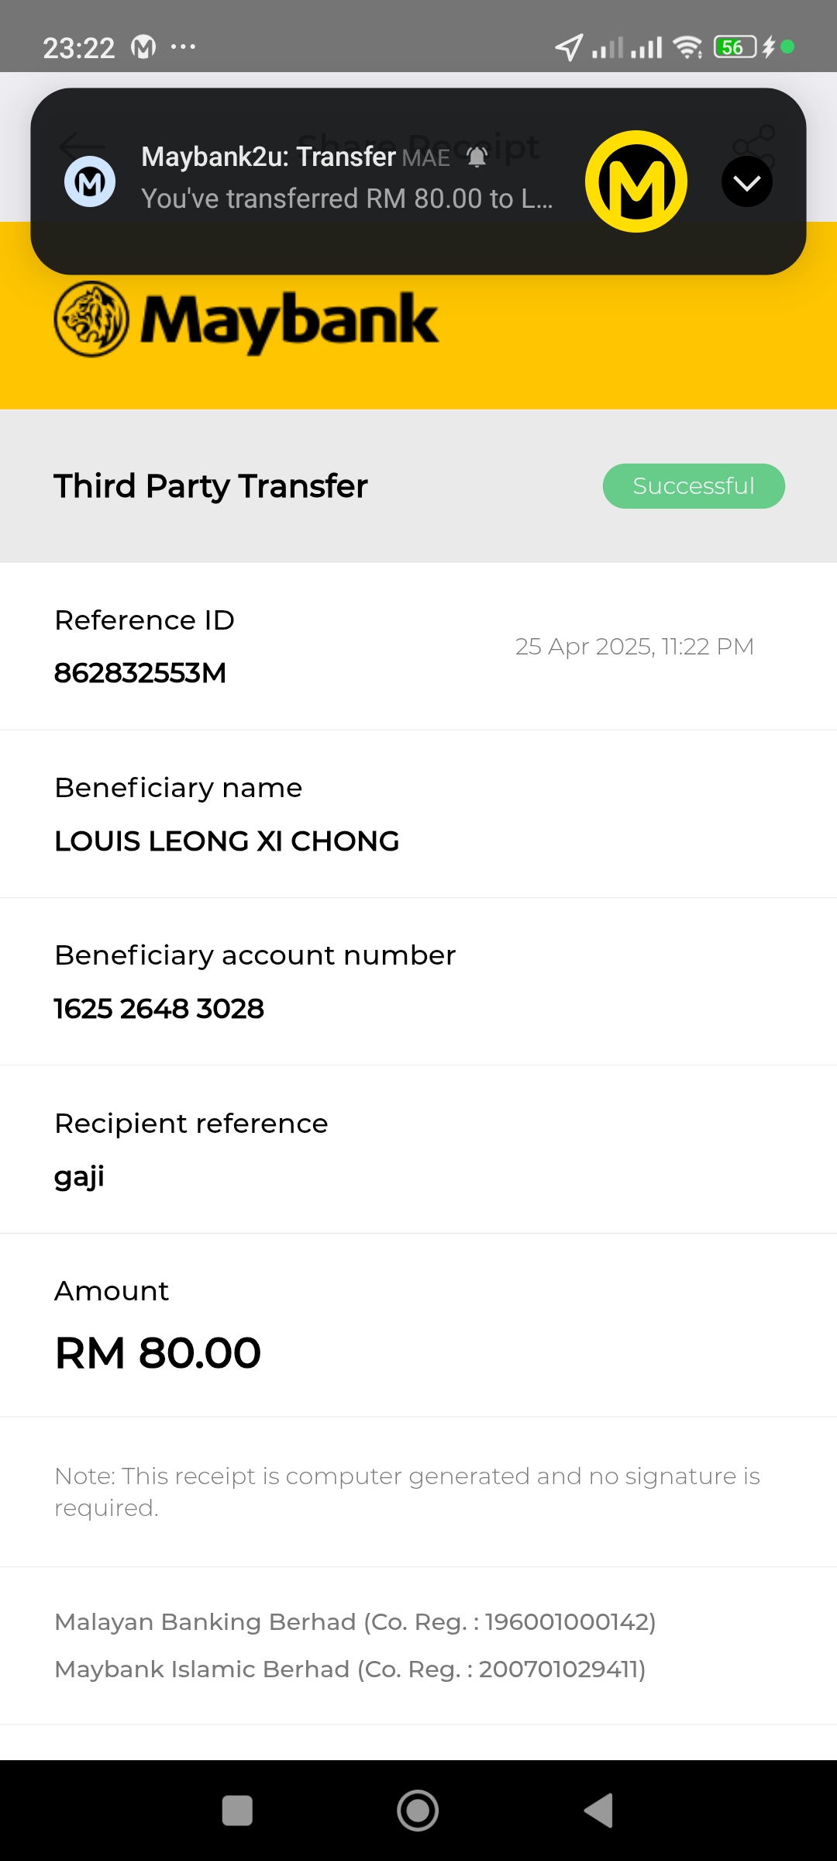Screen dimensions: 837x1861
Task: Tap the recipient reference gaji
Action: (79, 1177)
